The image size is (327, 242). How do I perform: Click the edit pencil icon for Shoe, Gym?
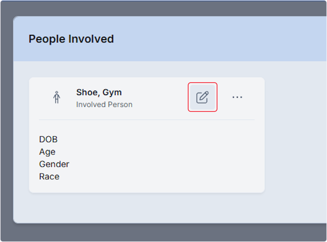click(202, 97)
